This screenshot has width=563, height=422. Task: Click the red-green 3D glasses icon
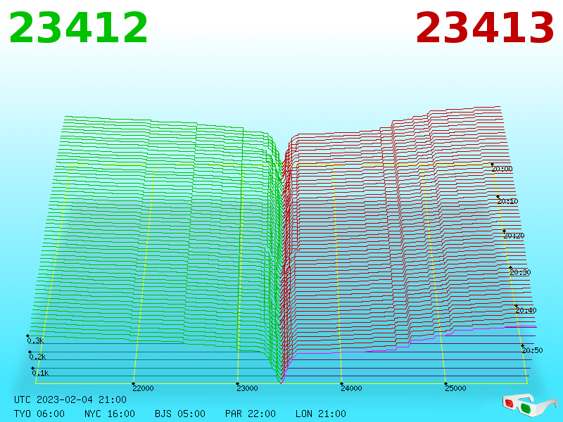(530, 405)
